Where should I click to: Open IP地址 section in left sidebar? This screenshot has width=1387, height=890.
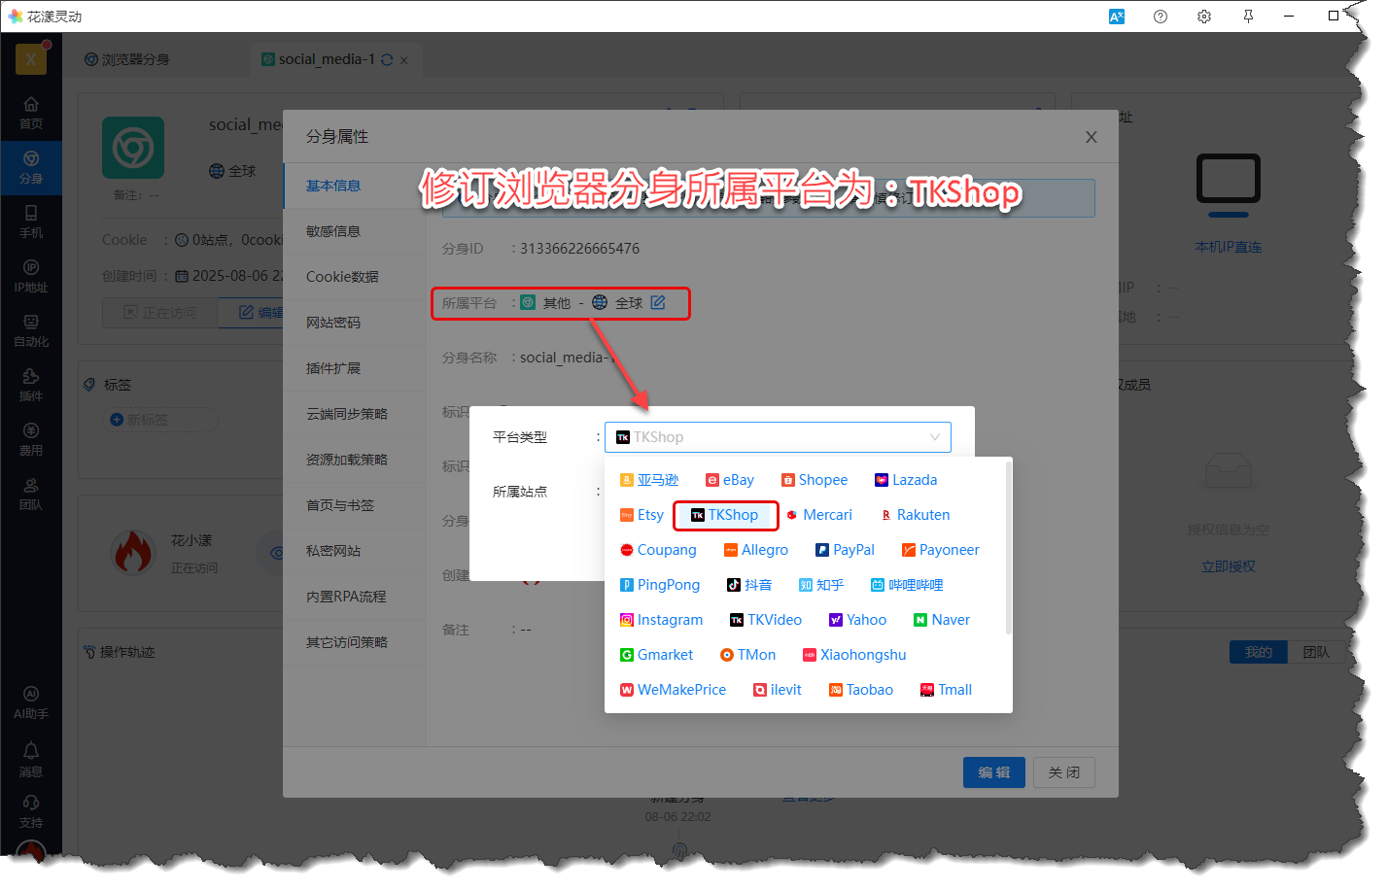click(x=31, y=277)
